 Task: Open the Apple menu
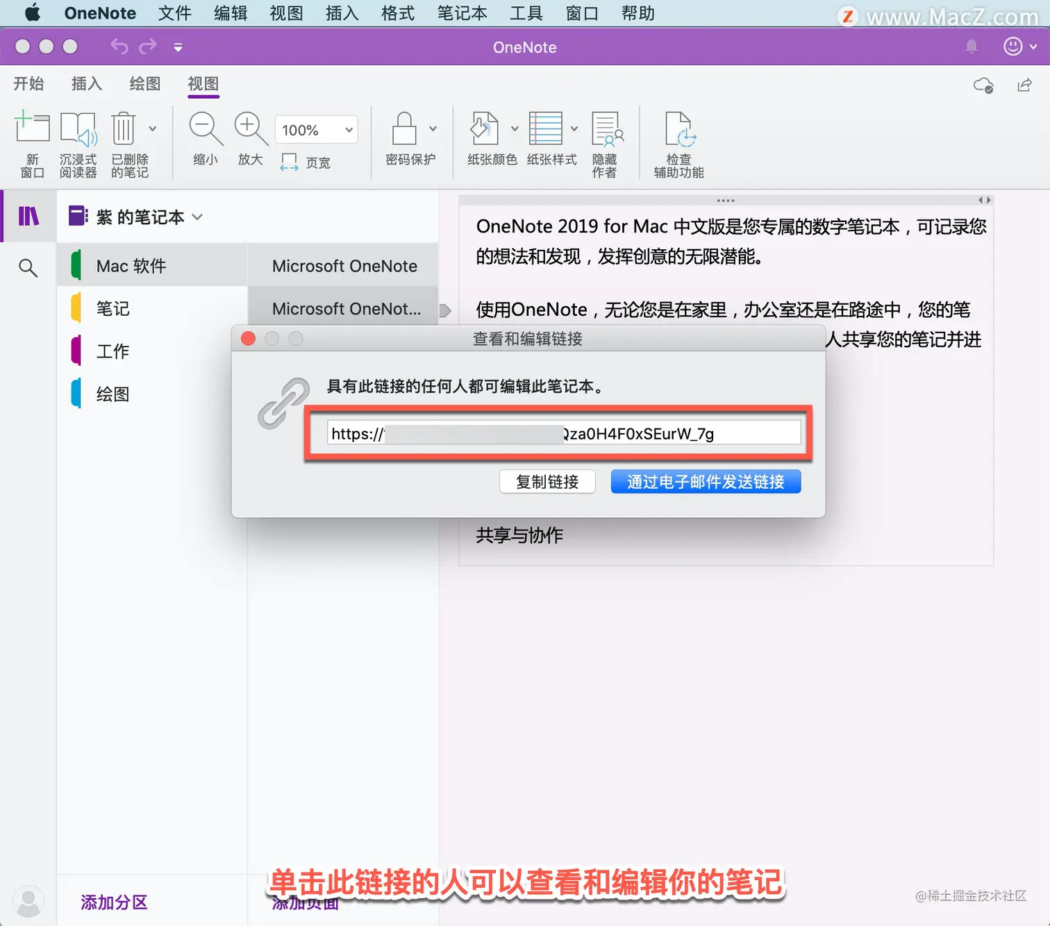point(33,13)
